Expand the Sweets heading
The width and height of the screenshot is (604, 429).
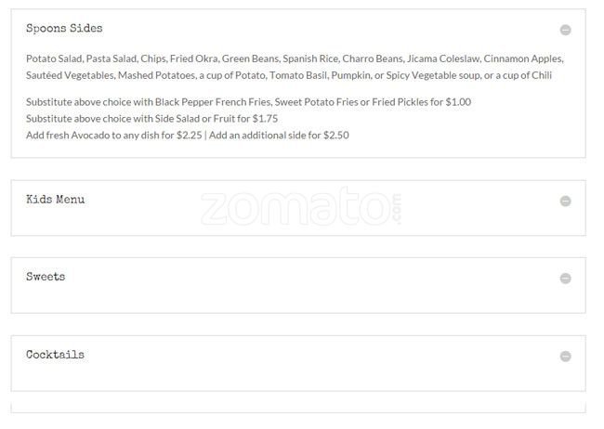point(46,277)
